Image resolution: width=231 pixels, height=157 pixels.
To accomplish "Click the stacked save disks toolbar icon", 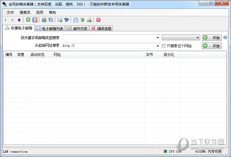I will click(51, 20).
